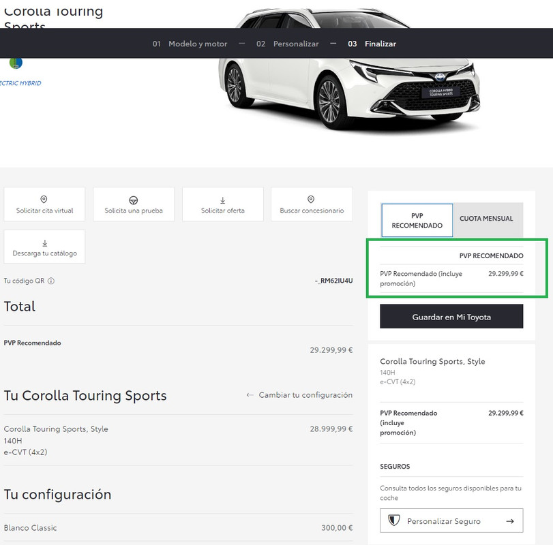Screen dimensions: 553x545
Task: Click the steering wheel icon for test drive
Action: tap(134, 200)
